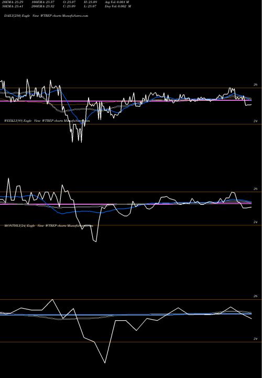Click the 24 axis label on daily chart

click(255, 121)
